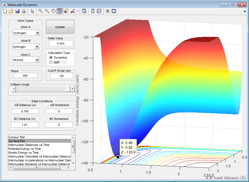Select the Zoom In tool
The height and width of the screenshot is (182, 249).
[41, 11]
